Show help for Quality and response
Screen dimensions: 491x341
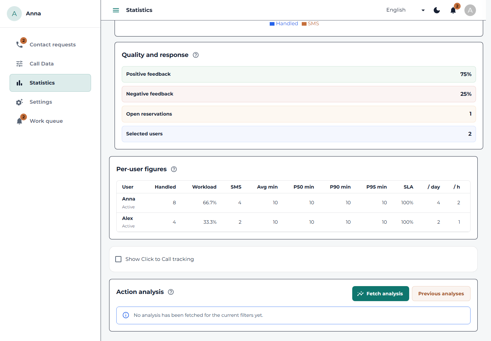tap(196, 55)
